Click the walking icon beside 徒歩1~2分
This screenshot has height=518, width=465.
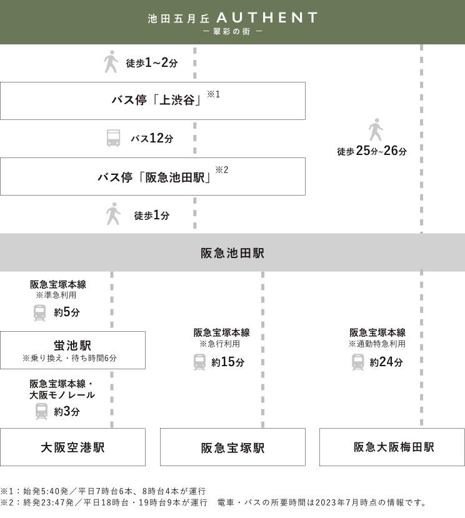[111, 62]
